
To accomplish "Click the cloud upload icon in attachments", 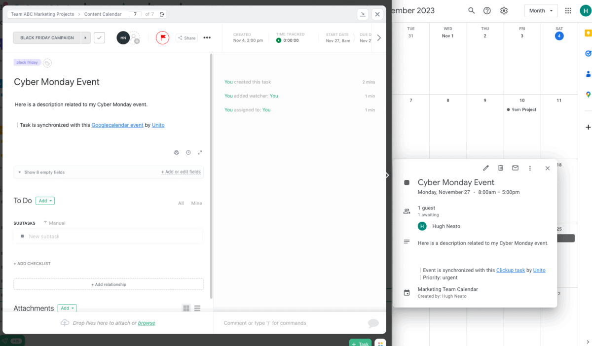I will tap(65, 323).
